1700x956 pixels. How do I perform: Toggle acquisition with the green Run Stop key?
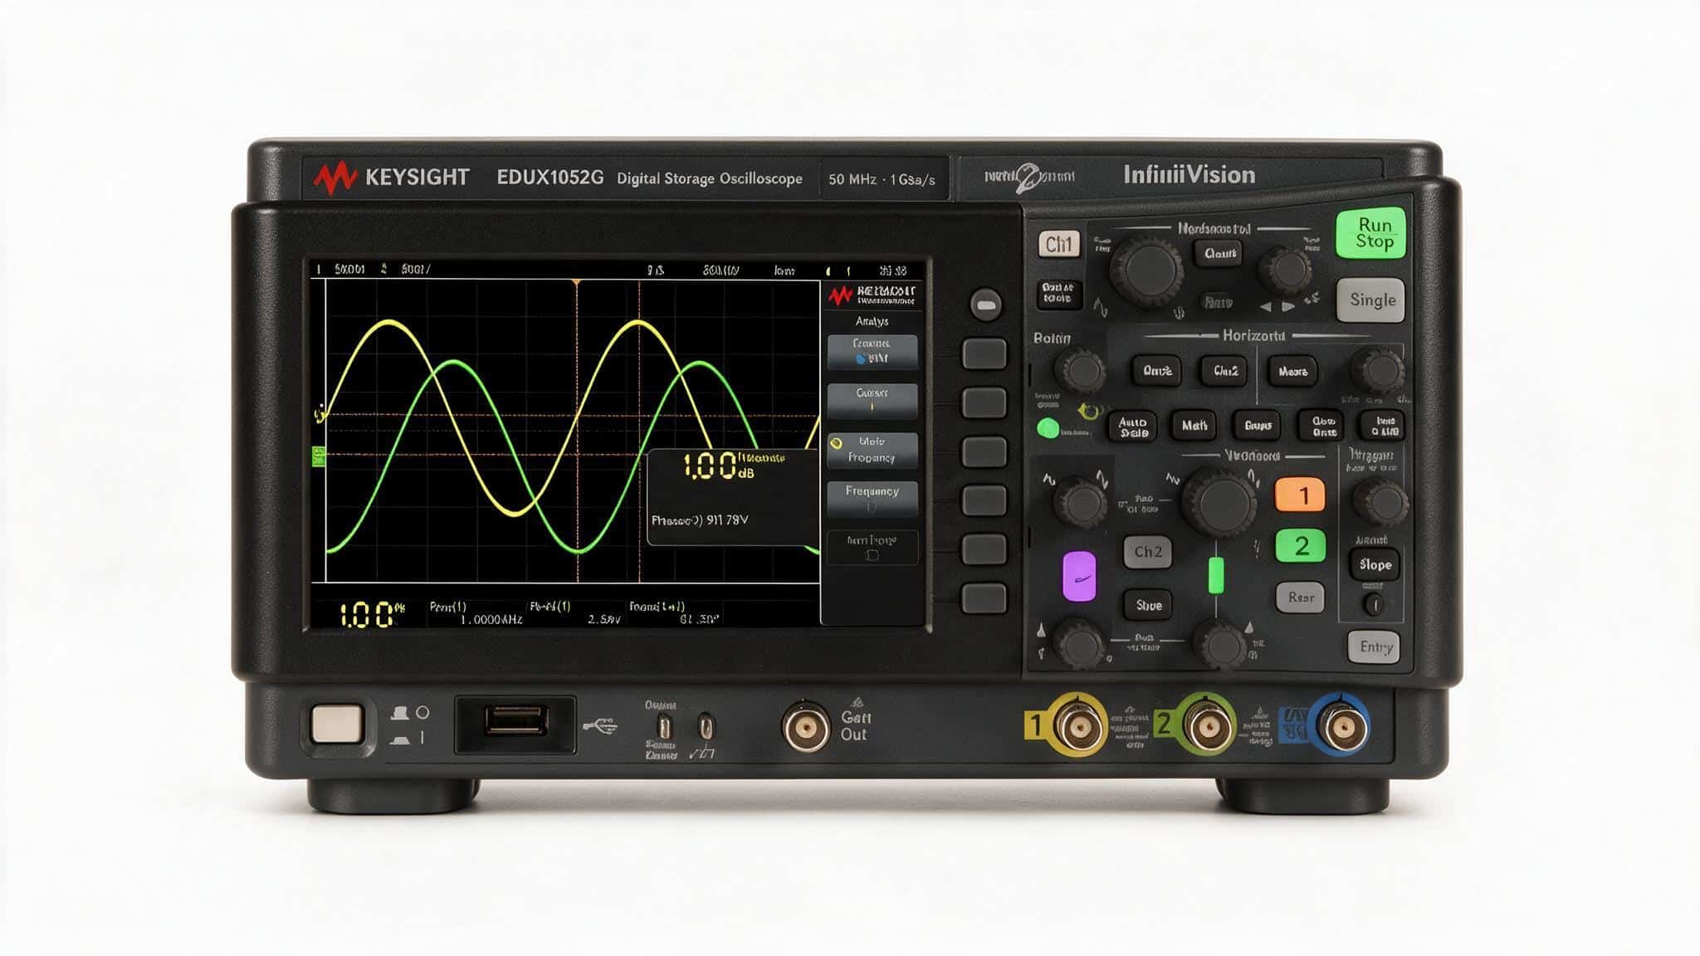coord(1371,233)
